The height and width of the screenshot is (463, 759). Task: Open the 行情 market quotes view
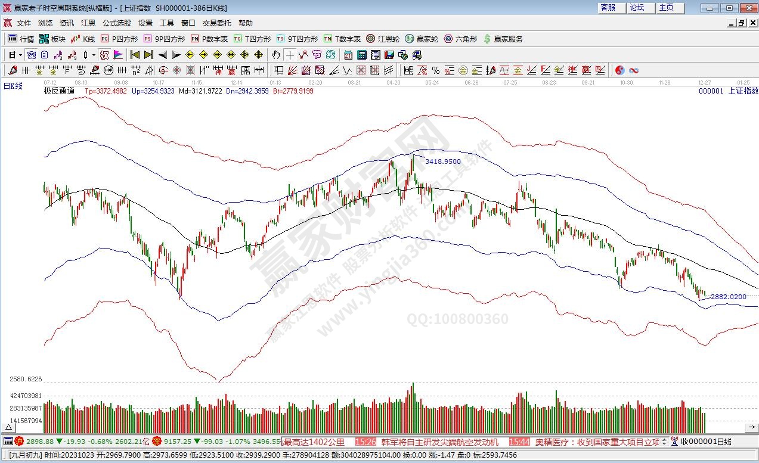click(21, 39)
